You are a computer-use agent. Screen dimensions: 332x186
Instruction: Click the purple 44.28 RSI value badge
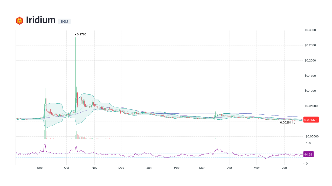[308, 154]
